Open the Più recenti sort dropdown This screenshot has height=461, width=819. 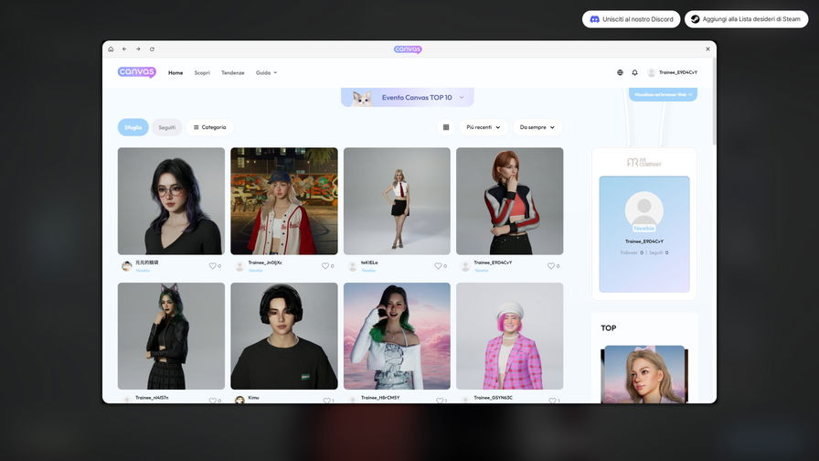tap(484, 127)
